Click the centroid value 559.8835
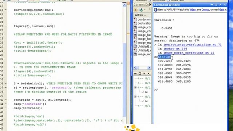 [x=183, y=78]
